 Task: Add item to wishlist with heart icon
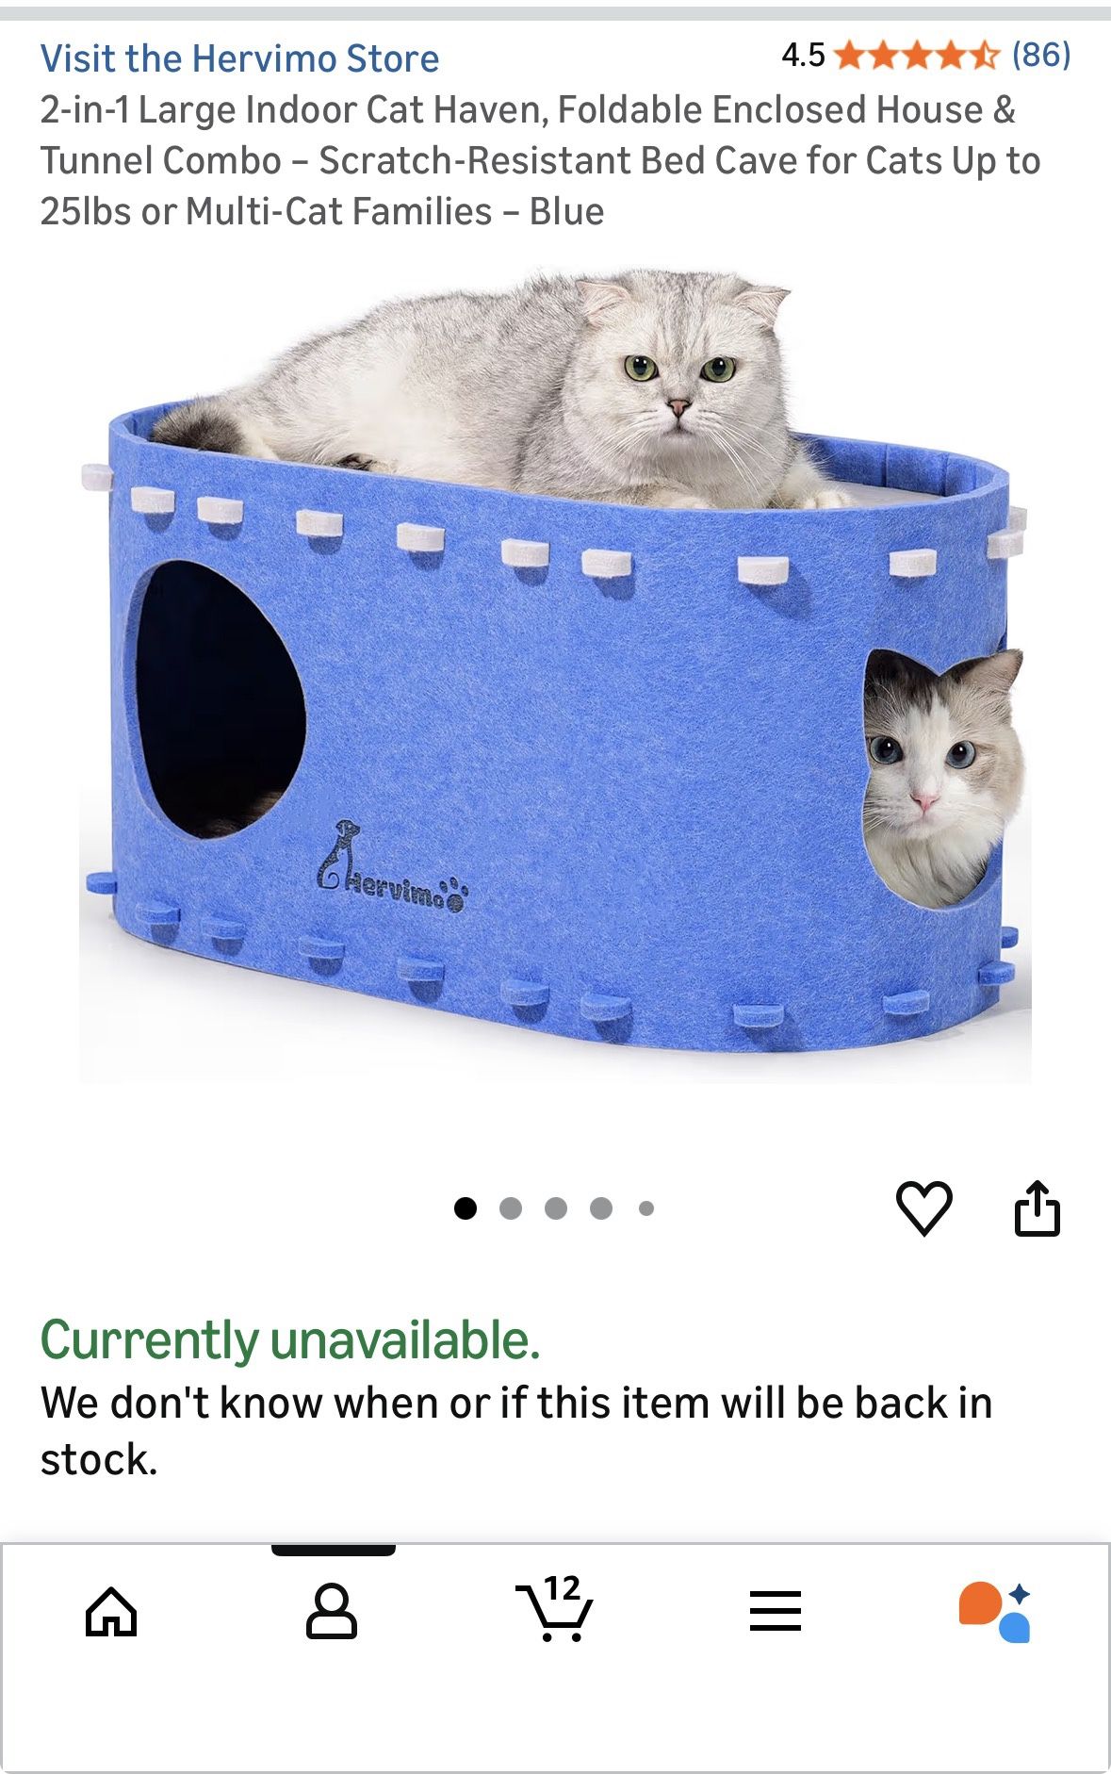pos(923,1207)
